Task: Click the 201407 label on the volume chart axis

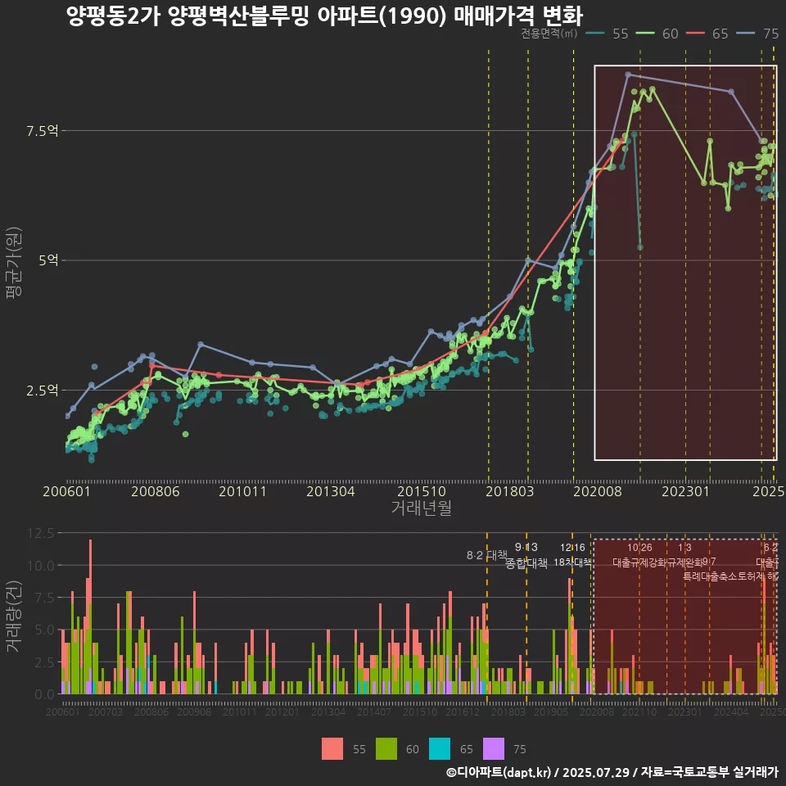Action: coord(373,711)
